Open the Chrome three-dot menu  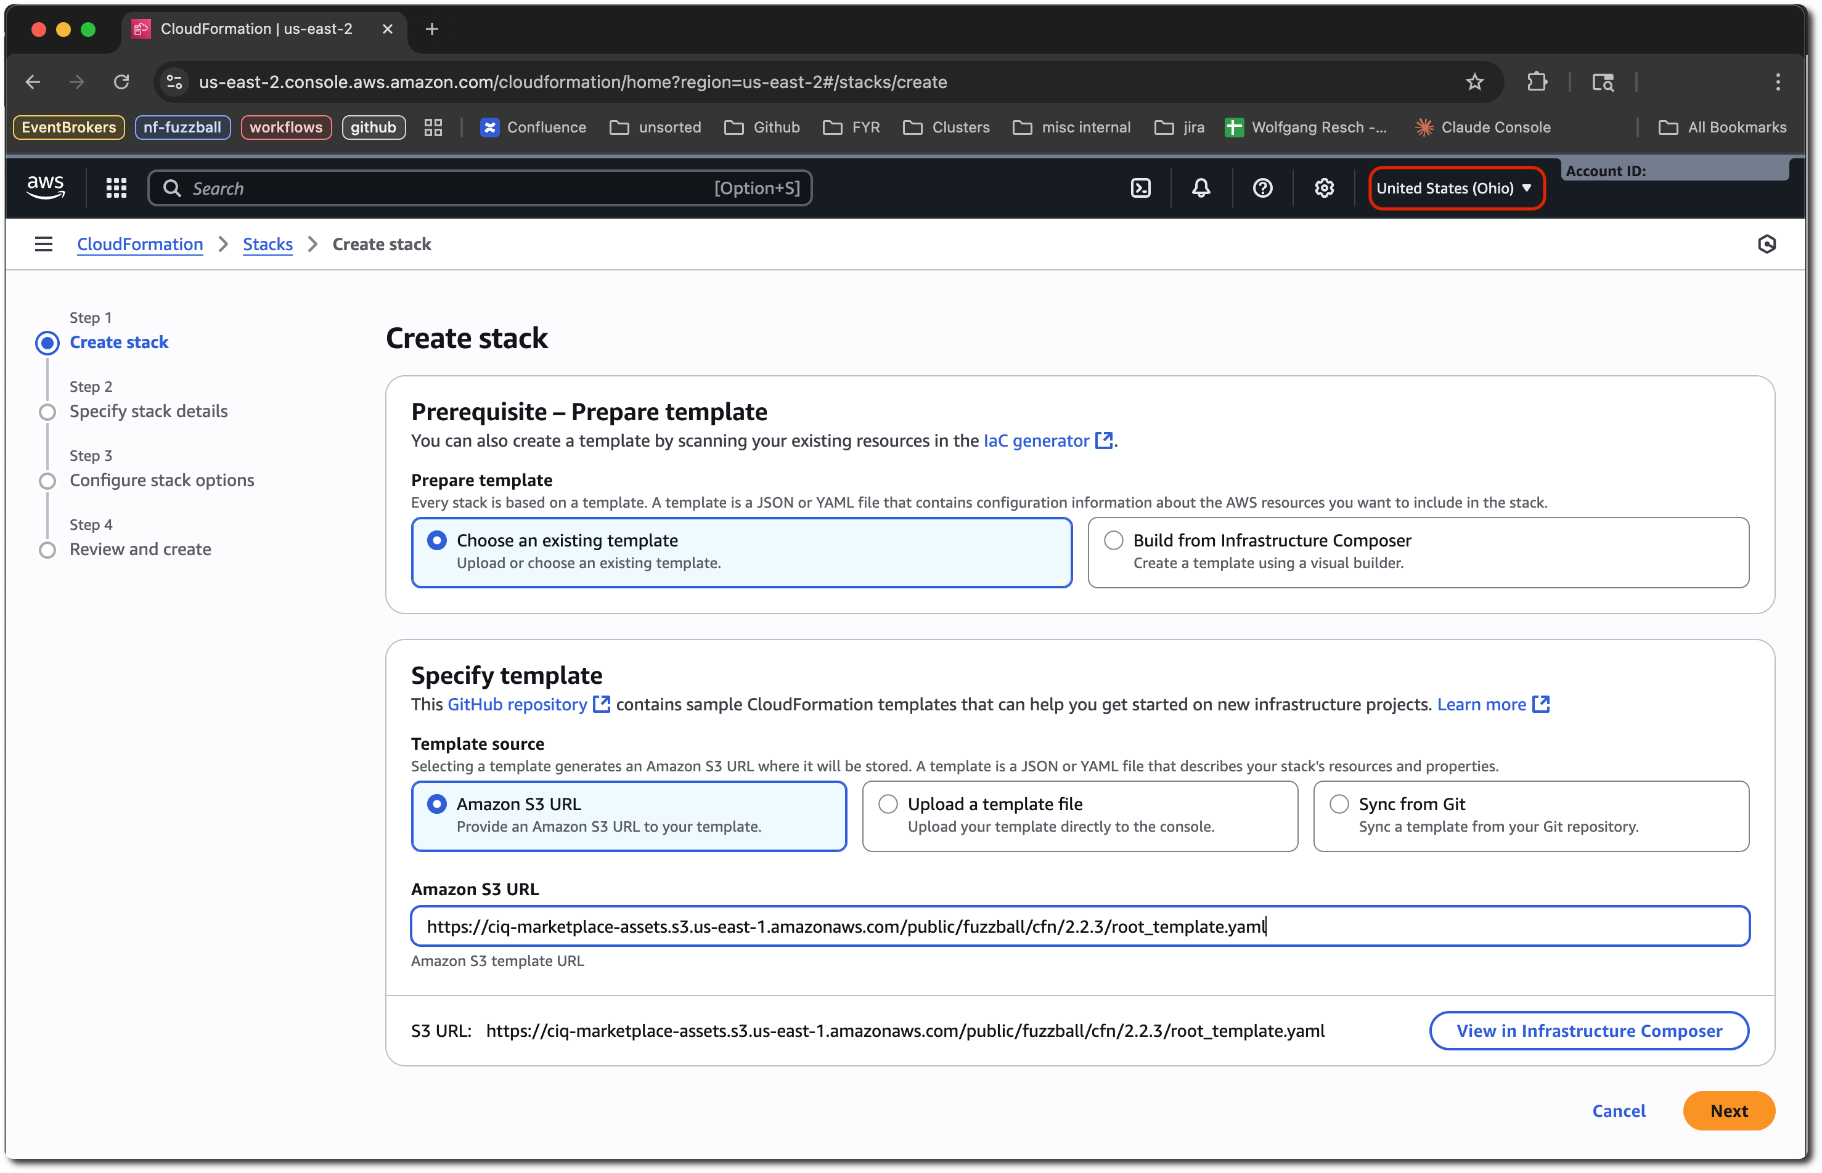point(1779,81)
